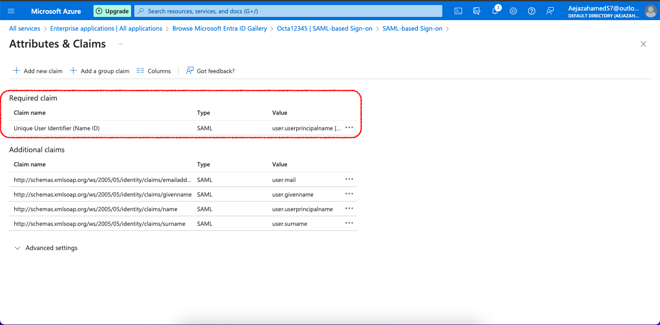
Task: Close the Attributes & Claims pane
Action: click(643, 44)
